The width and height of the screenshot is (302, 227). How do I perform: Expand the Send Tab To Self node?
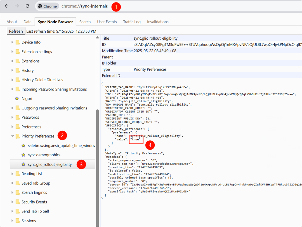point(12,211)
